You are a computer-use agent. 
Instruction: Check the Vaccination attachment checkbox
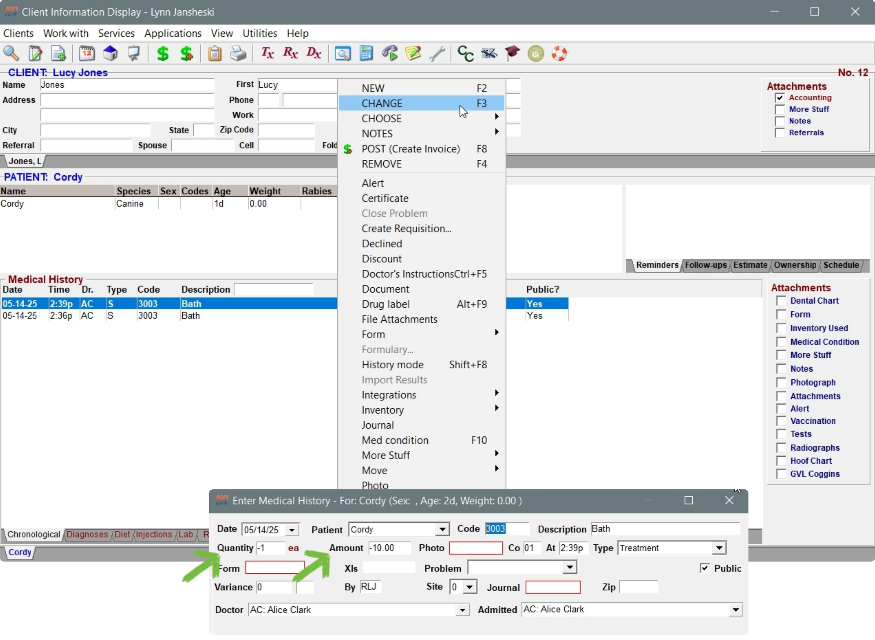pos(781,421)
